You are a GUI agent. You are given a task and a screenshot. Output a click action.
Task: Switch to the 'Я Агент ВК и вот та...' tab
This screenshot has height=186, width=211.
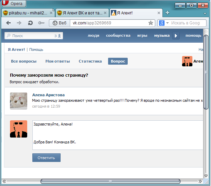pos(82,13)
